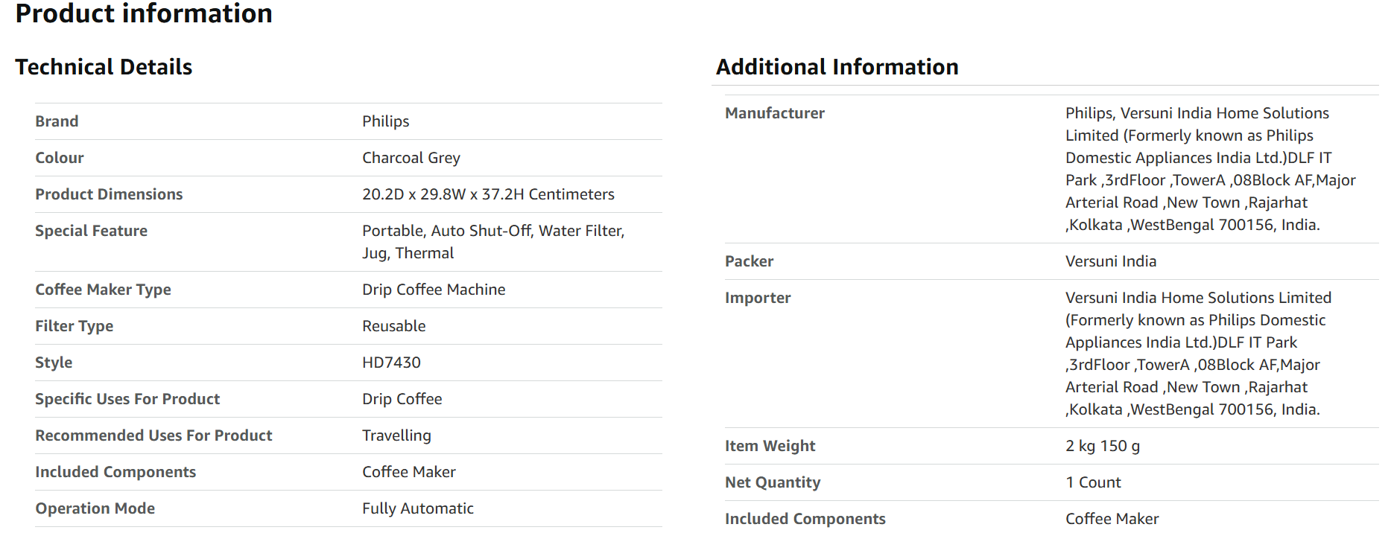The height and width of the screenshot is (533, 1394).
Task: Select the Packer Versuni India value
Action: 1111,261
